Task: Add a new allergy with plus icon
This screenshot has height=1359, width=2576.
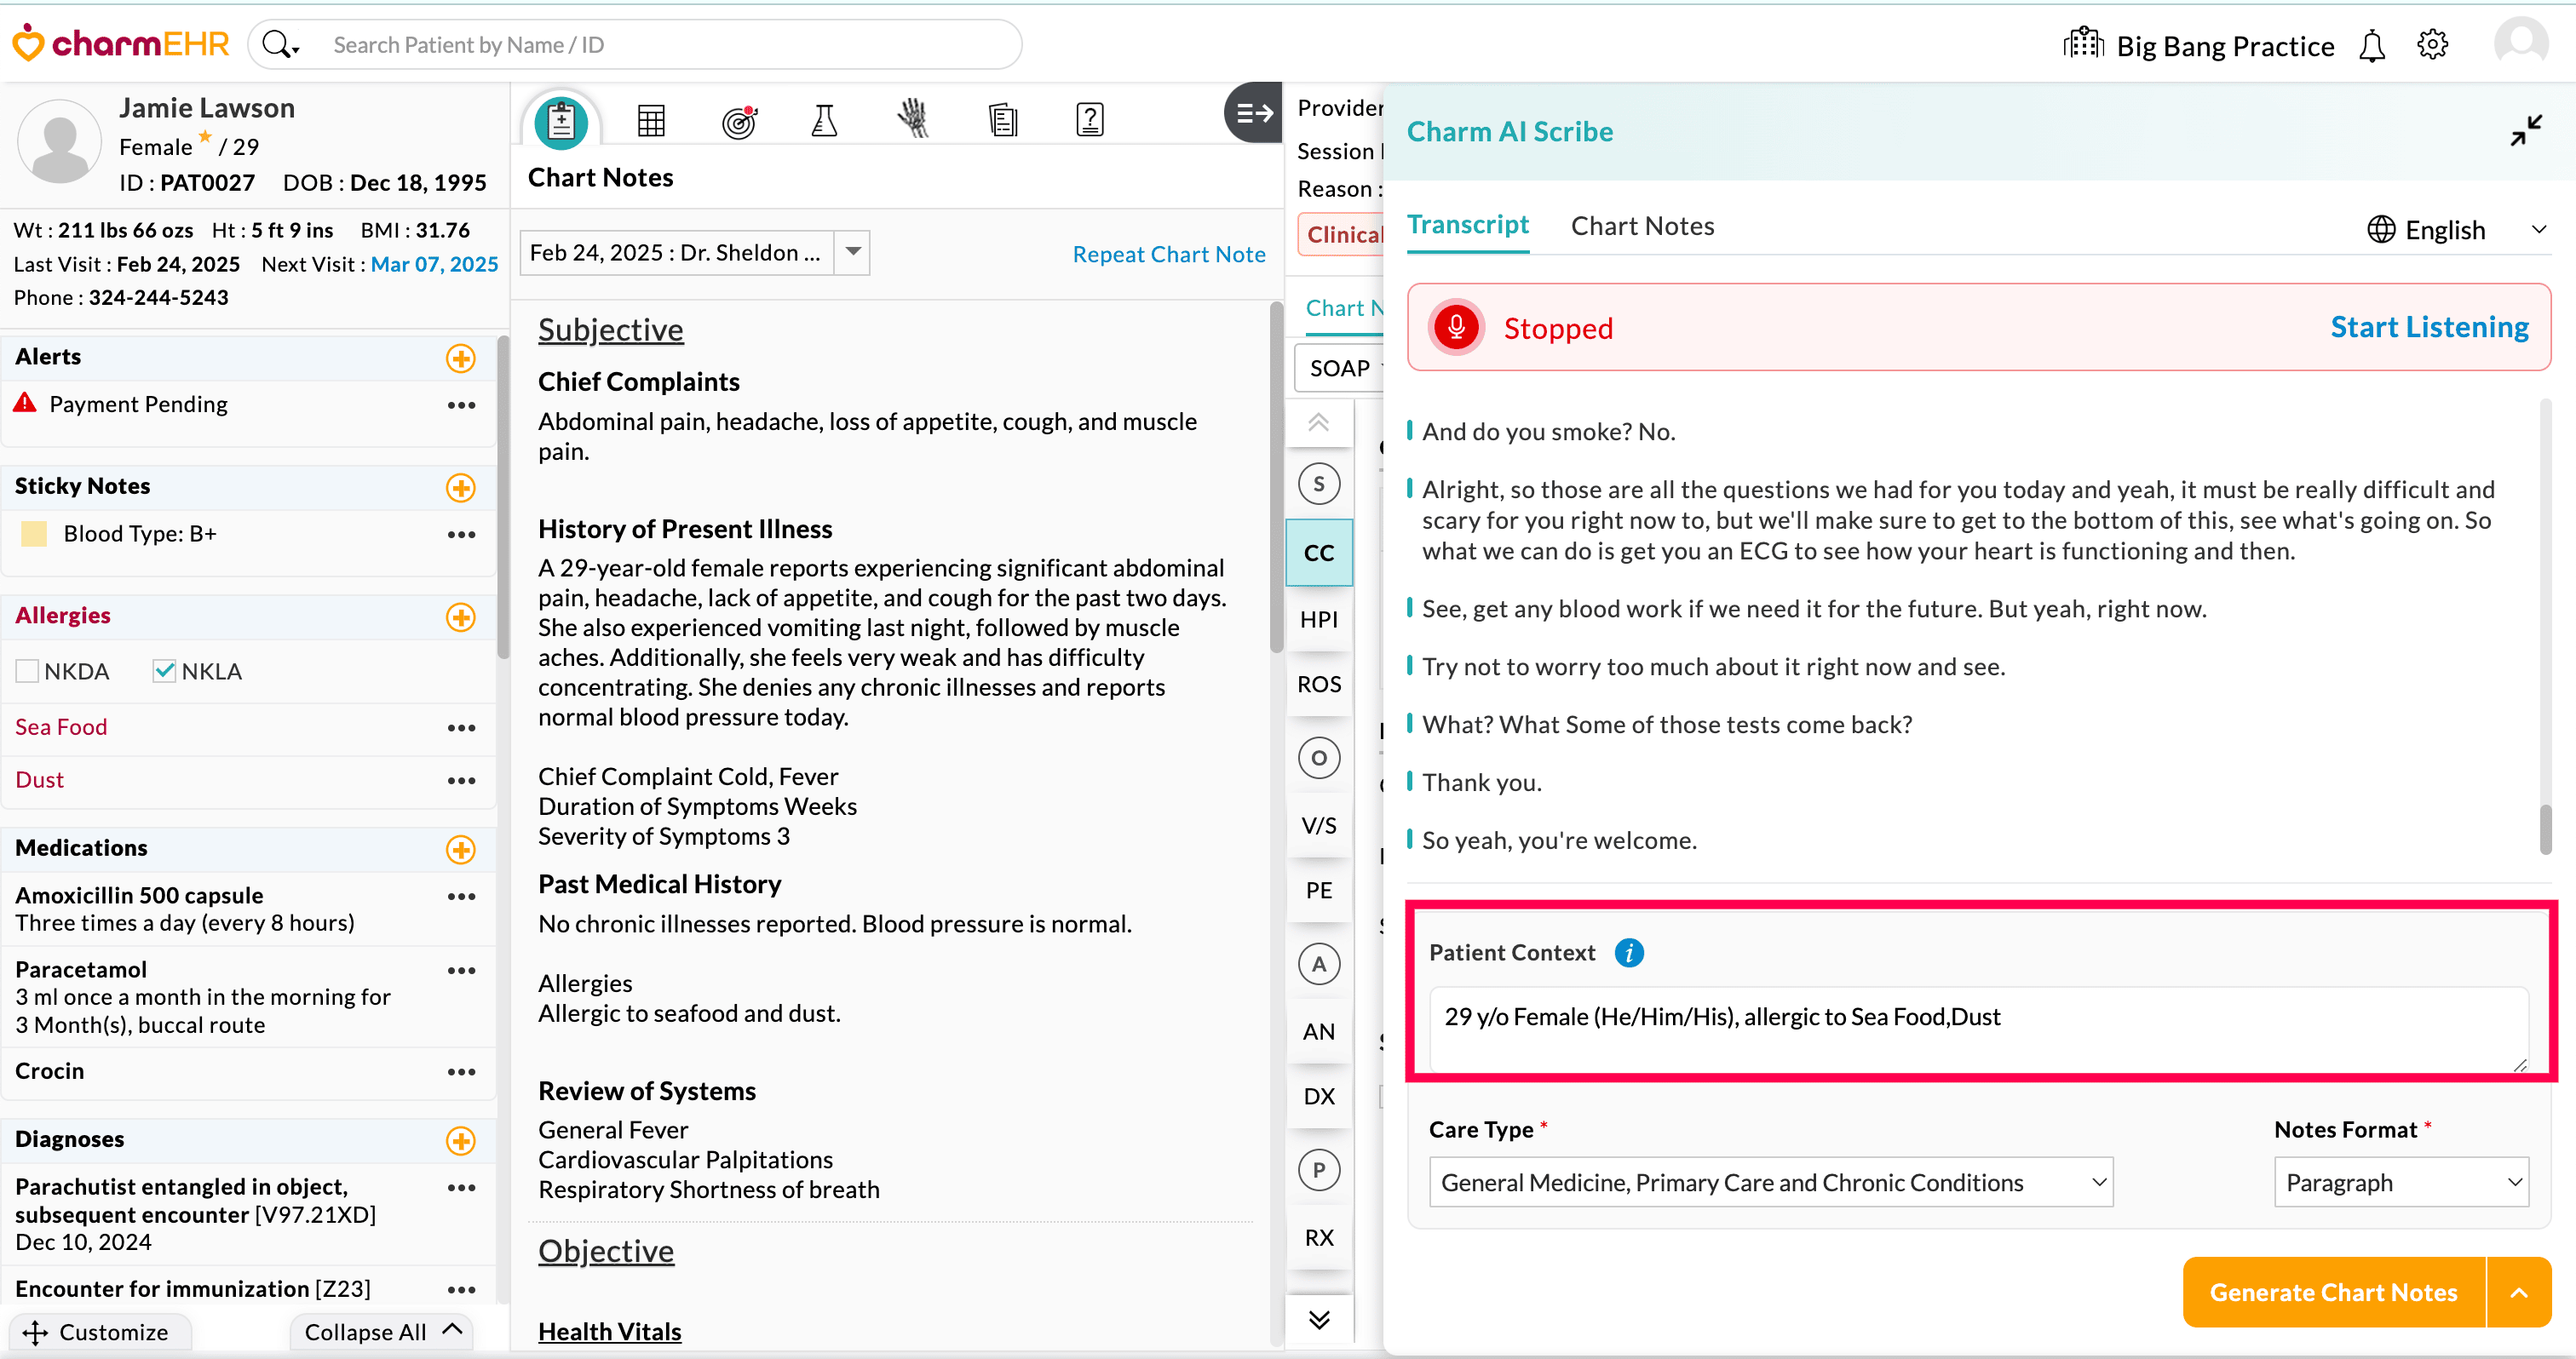Action: (x=460, y=616)
